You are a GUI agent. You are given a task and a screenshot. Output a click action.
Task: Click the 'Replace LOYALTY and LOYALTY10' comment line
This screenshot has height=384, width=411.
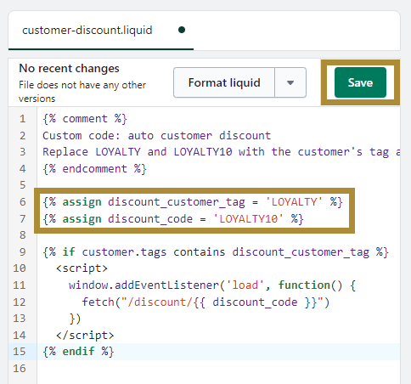(221, 152)
